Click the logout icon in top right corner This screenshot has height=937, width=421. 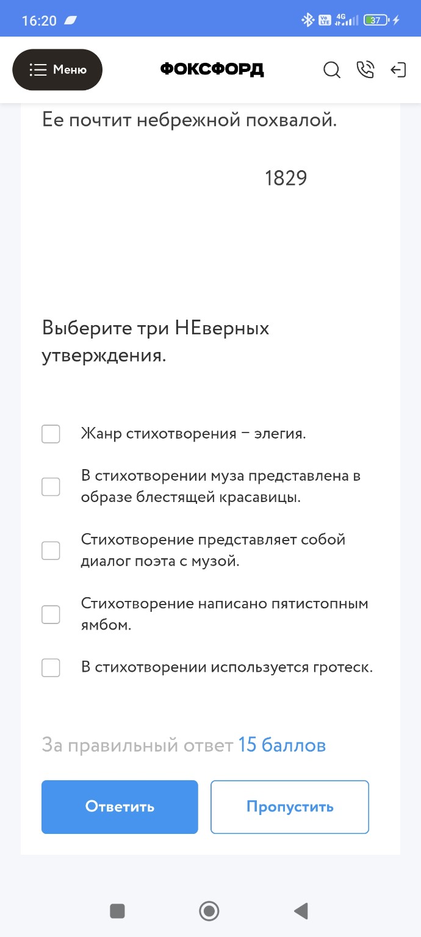click(x=399, y=70)
